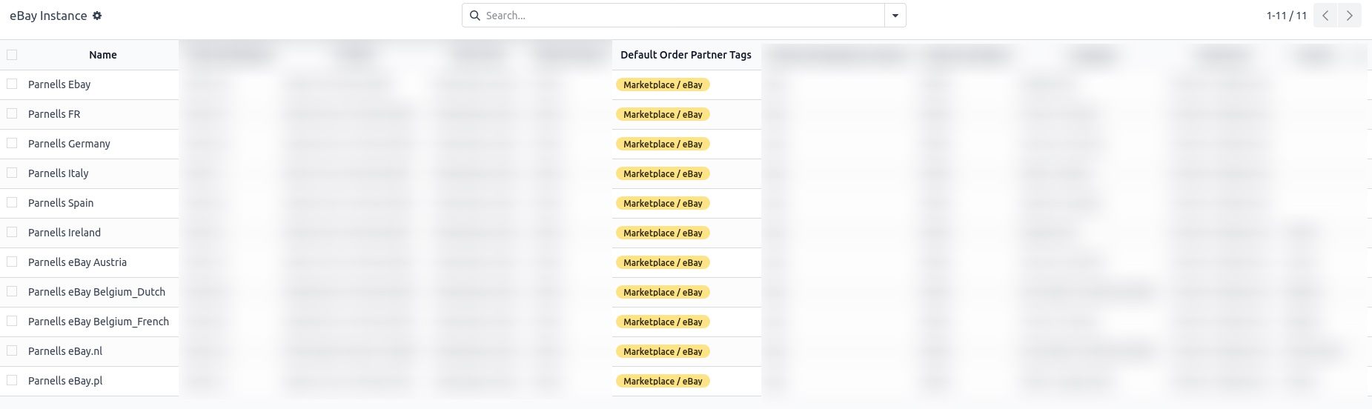Open the eBay Instance gear settings icon
The height and width of the screenshot is (409, 1372).
[97, 16]
